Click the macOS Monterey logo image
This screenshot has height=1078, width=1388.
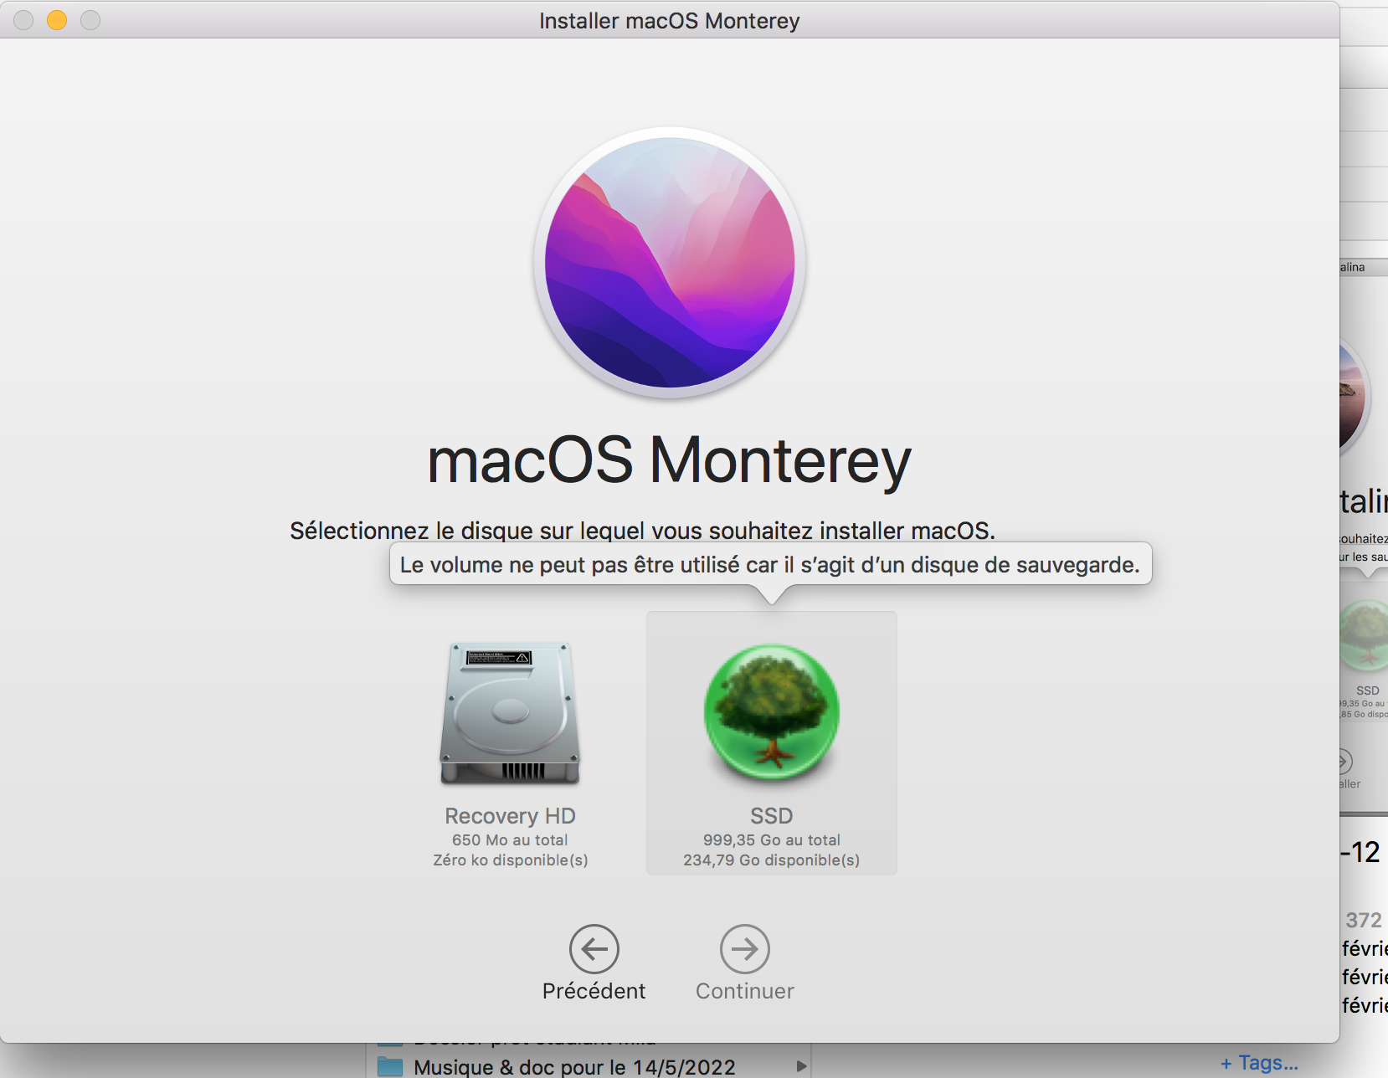[670, 263]
